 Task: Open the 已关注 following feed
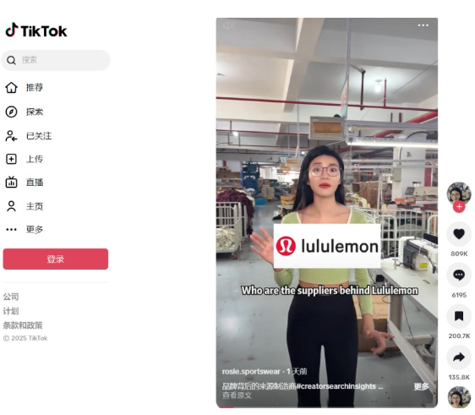pos(29,136)
